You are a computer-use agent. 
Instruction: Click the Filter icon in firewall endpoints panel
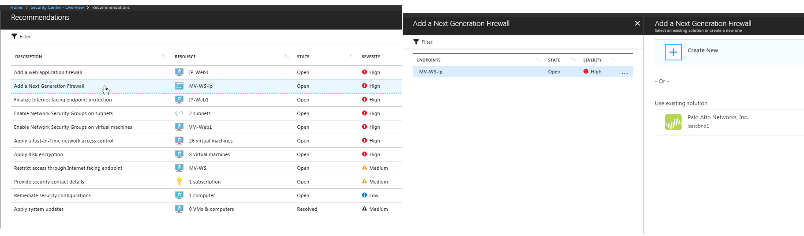(x=416, y=42)
